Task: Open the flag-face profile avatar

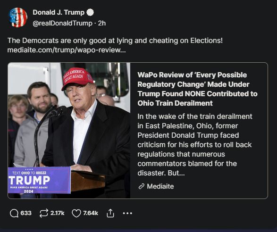Action: tap(17, 17)
